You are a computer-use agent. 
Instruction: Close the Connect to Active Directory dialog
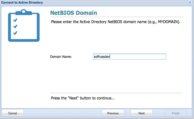click(x=190, y=2)
